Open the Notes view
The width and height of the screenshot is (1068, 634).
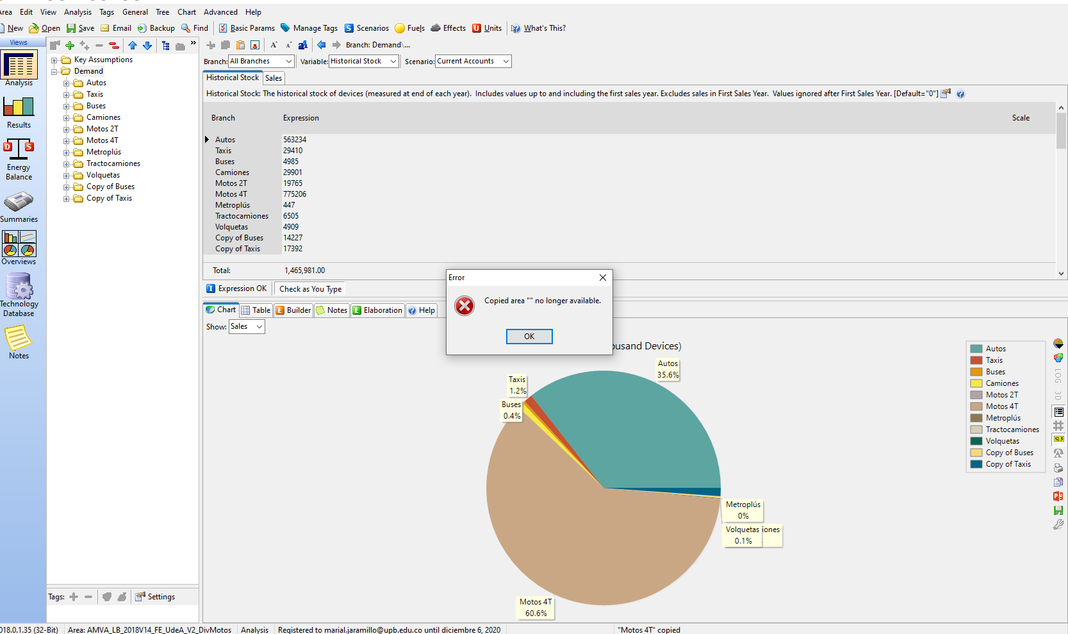tap(19, 342)
